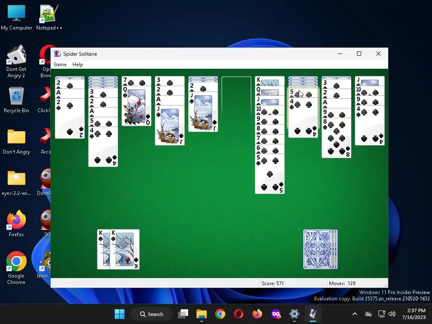Open Opera from the taskbar

(239, 314)
